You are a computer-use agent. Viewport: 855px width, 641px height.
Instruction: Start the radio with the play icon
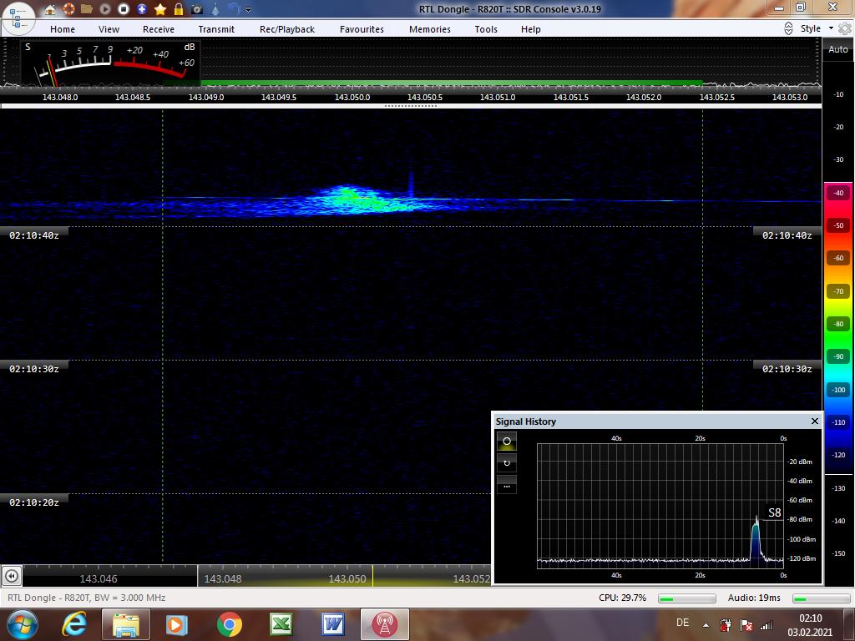coord(105,9)
